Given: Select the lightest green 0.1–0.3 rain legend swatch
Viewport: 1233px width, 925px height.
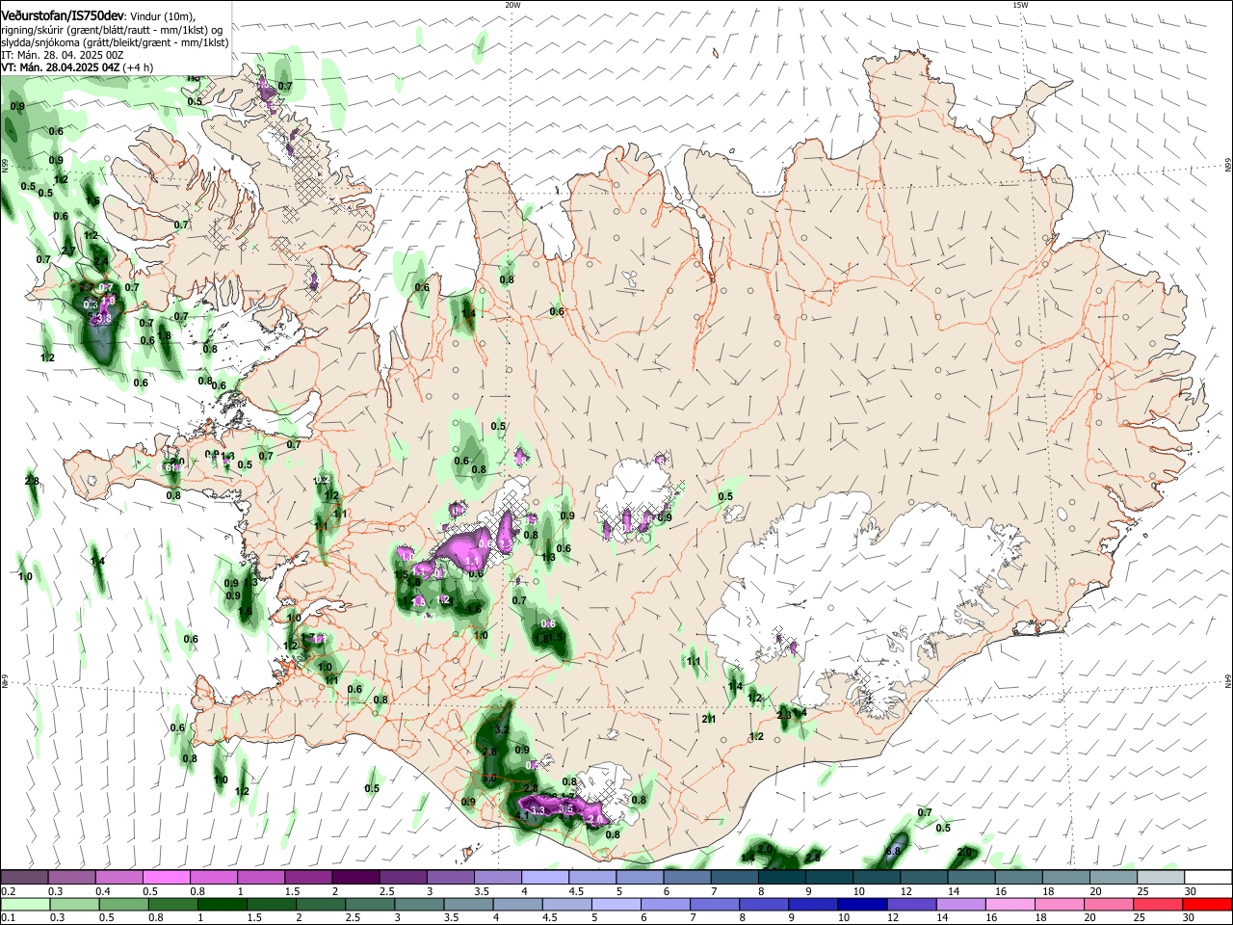Looking at the screenshot, I should pos(24,904).
